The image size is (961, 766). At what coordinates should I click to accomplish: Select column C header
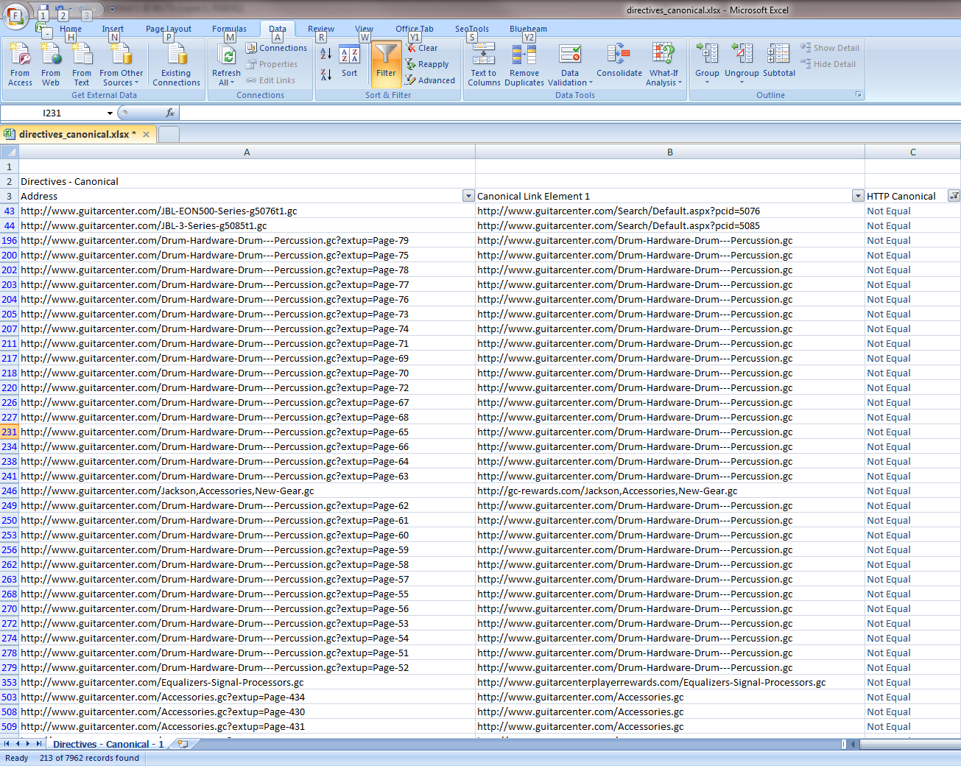pos(913,152)
